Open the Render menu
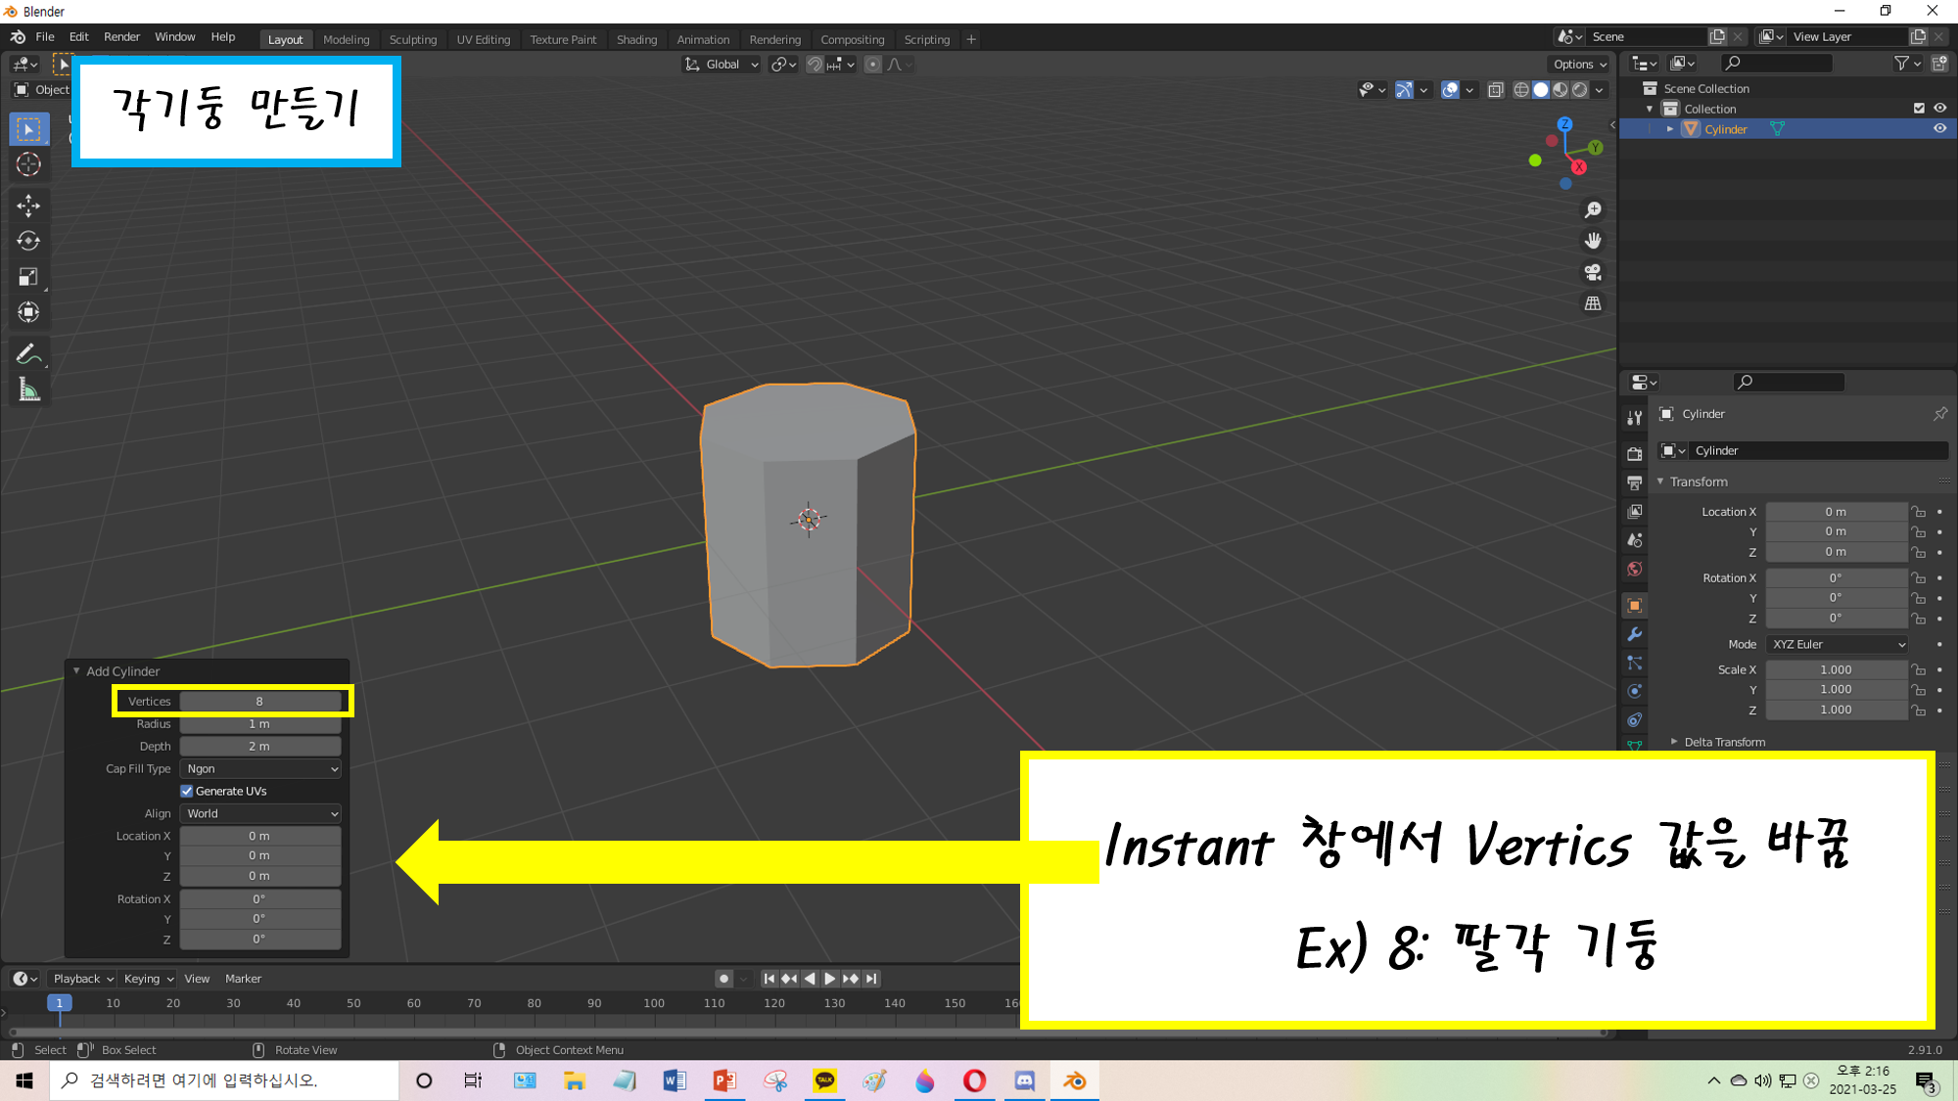 [121, 36]
